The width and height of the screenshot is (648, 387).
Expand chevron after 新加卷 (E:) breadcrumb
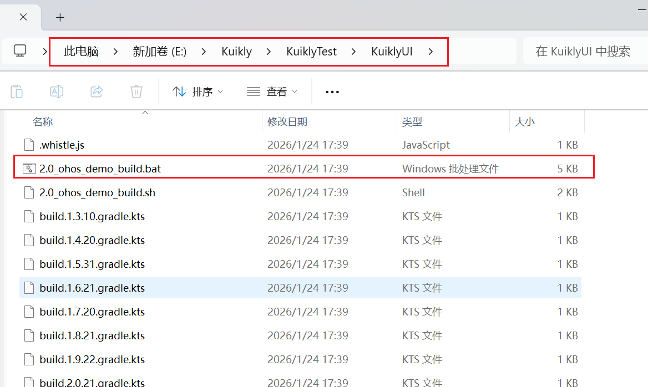[204, 52]
